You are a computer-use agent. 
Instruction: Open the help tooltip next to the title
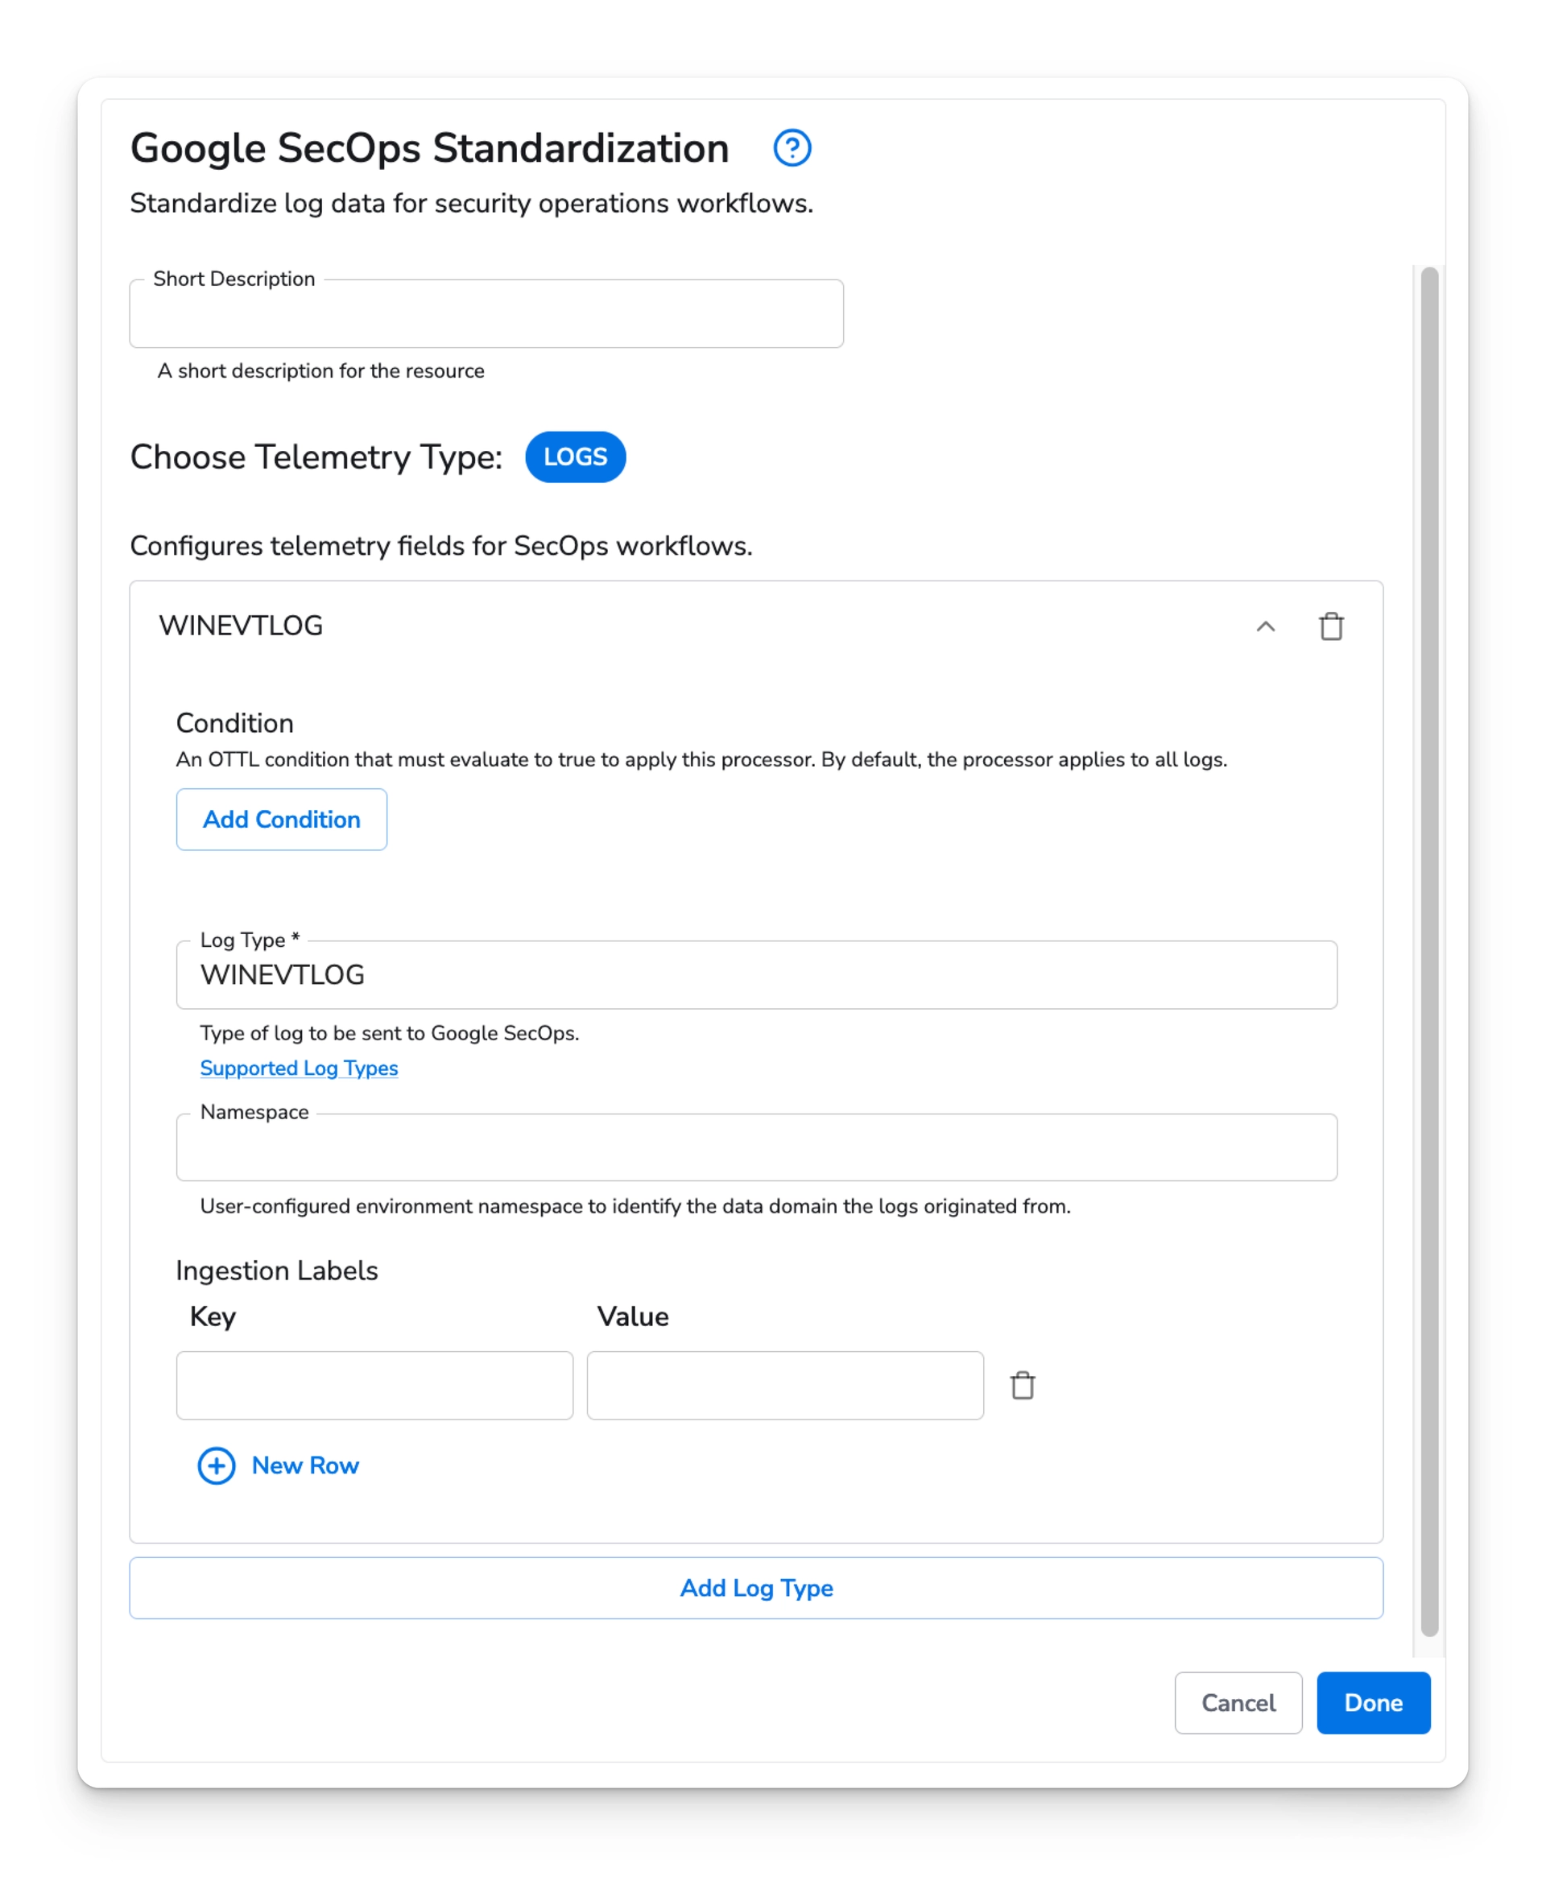792,148
